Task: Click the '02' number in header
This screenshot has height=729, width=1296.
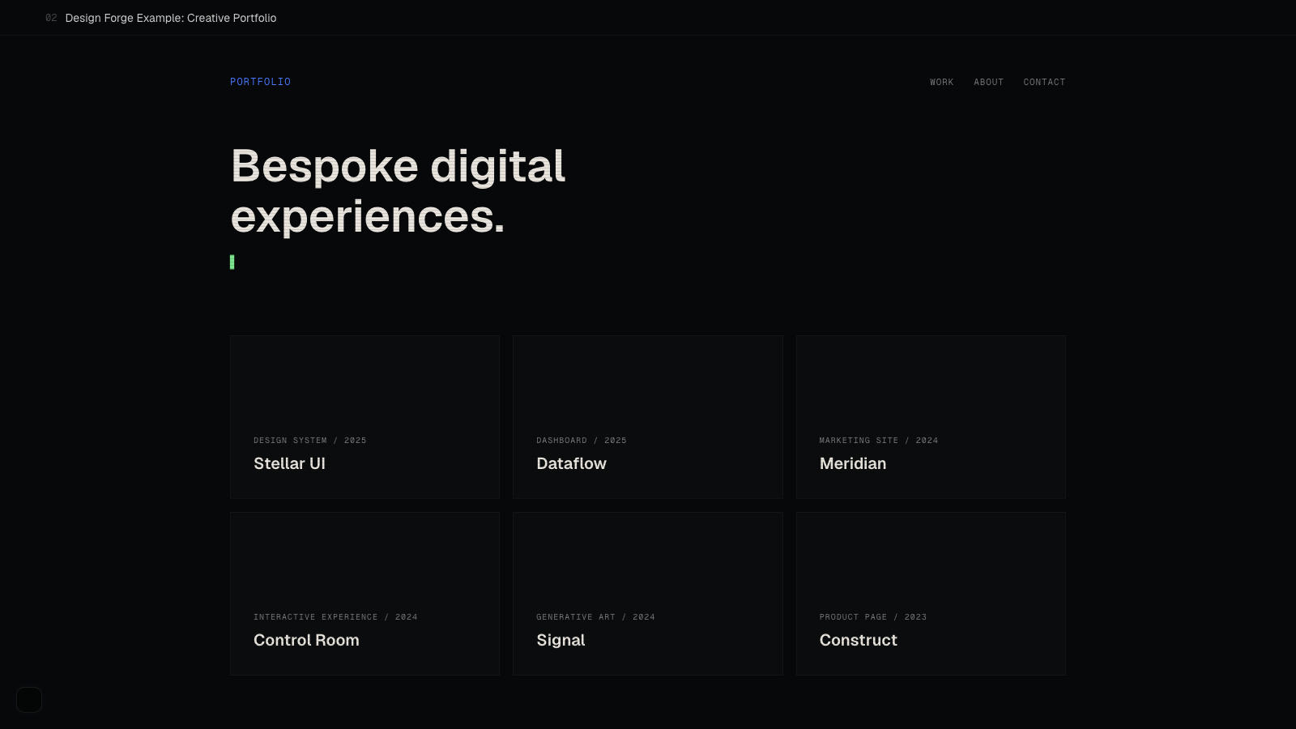Action: tap(51, 18)
